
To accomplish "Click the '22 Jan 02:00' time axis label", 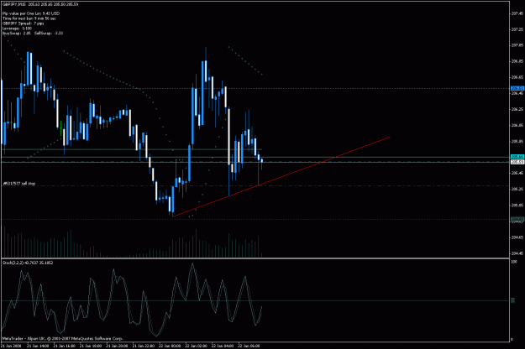I will [x=197, y=346].
